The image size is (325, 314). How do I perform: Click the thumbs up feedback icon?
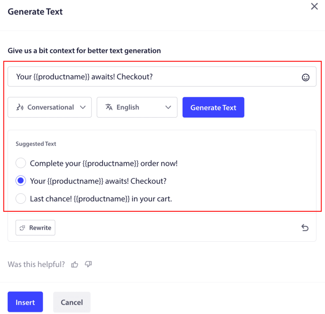tap(75, 265)
